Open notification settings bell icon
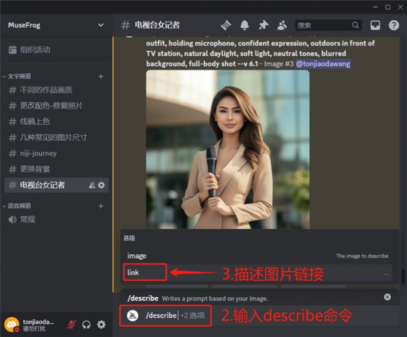 (x=244, y=25)
